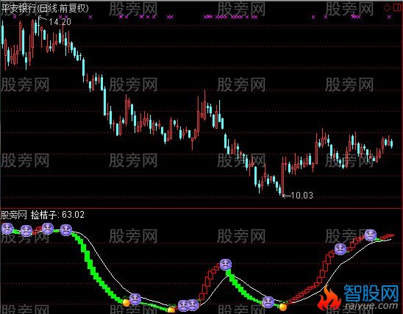Screen dimensions: 403x314
Task: Click the first sad face marker at the indicator's left edge
Action: point(7,229)
